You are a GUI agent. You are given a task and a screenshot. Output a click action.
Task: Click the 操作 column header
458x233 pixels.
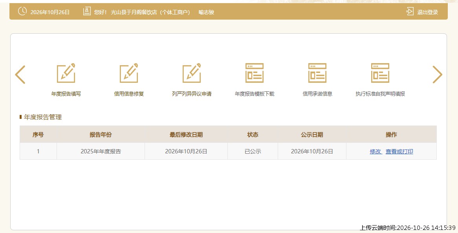click(391, 135)
